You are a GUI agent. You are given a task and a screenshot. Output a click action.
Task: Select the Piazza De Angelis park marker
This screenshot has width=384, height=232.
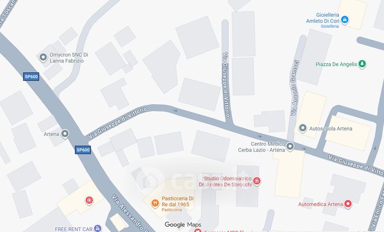point(362,64)
